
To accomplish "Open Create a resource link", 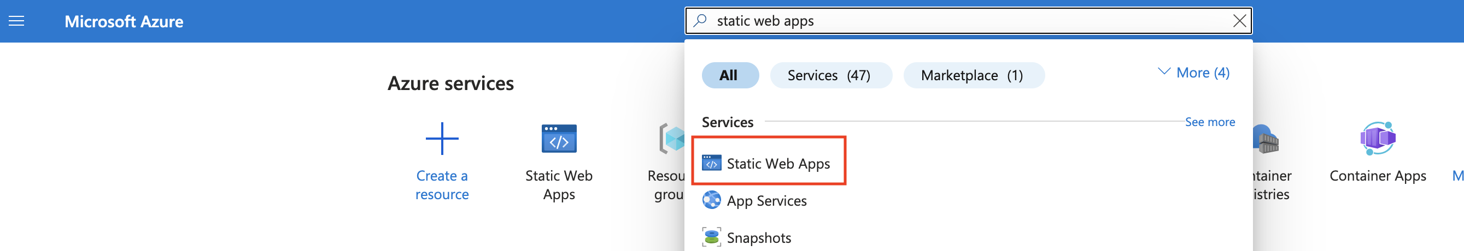I will [442, 185].
